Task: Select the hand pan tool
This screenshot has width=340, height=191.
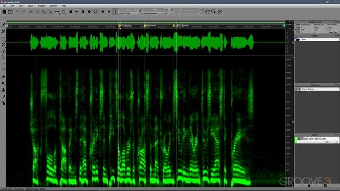Action: [207, 12]
